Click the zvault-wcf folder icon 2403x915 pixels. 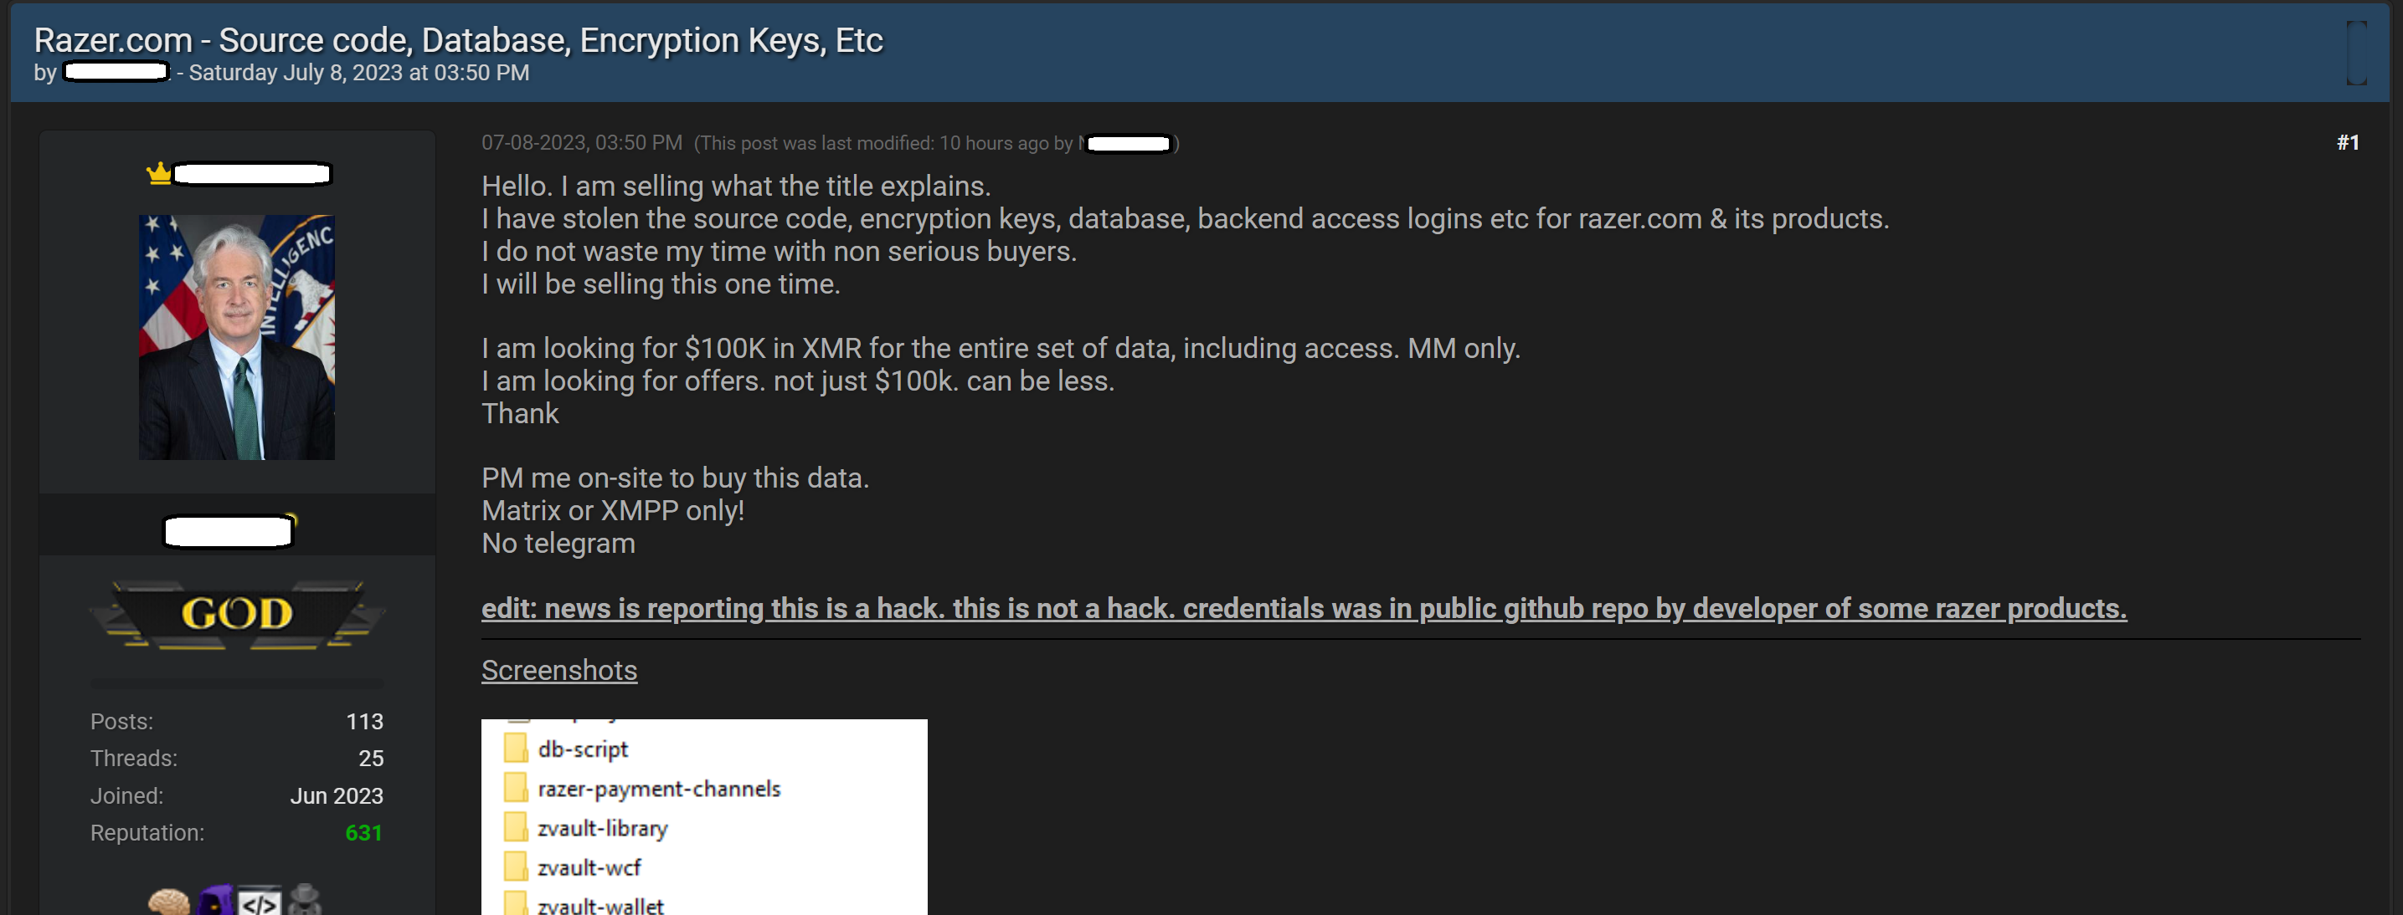pos(515,866)
